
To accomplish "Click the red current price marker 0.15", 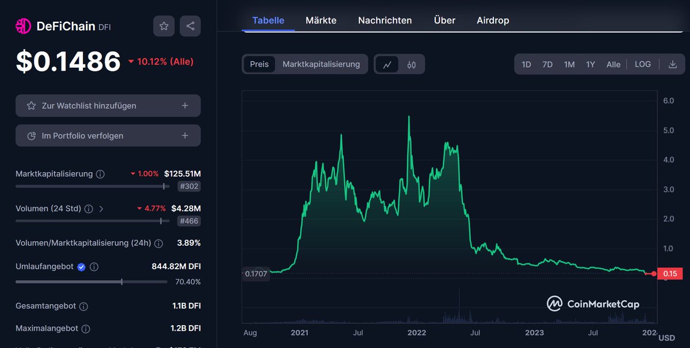I will tap(670, 274).
